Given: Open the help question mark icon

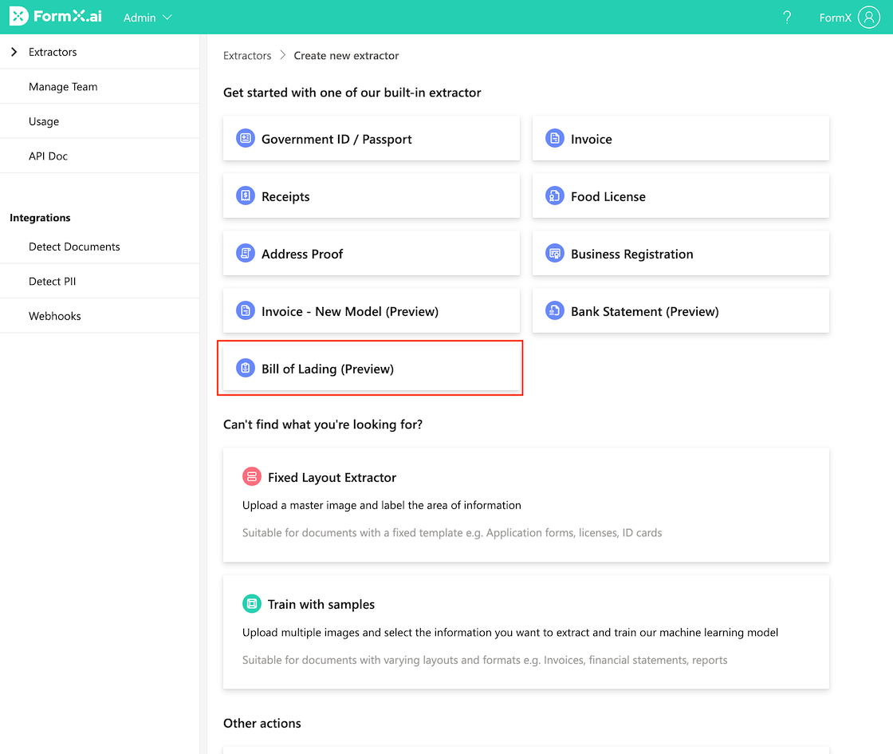Looking at the screenshot, I should (787, 18).
